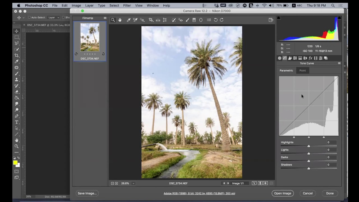Click the Shadows slider handle

[309, 168]
